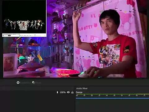Image resolution: width=149 pixels, height=112 pixels.
Task: Click the Audio Mixer panel title
Action: (x=82, y=88)
